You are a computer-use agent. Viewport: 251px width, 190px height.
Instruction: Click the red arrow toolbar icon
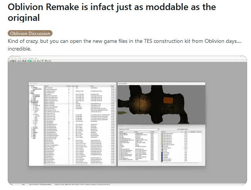coord(25,61)
